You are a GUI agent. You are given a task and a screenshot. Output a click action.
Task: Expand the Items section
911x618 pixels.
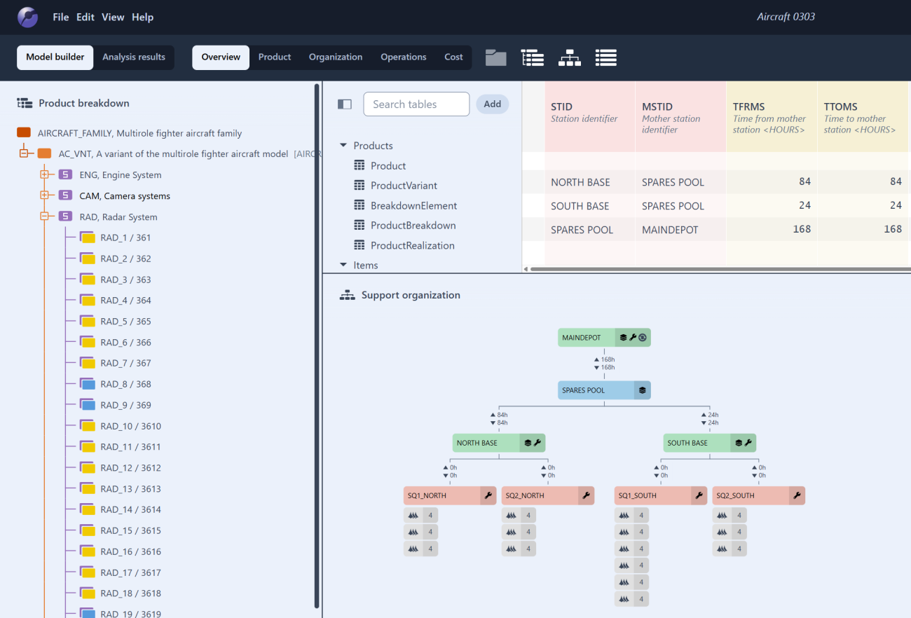coord(343,265)
